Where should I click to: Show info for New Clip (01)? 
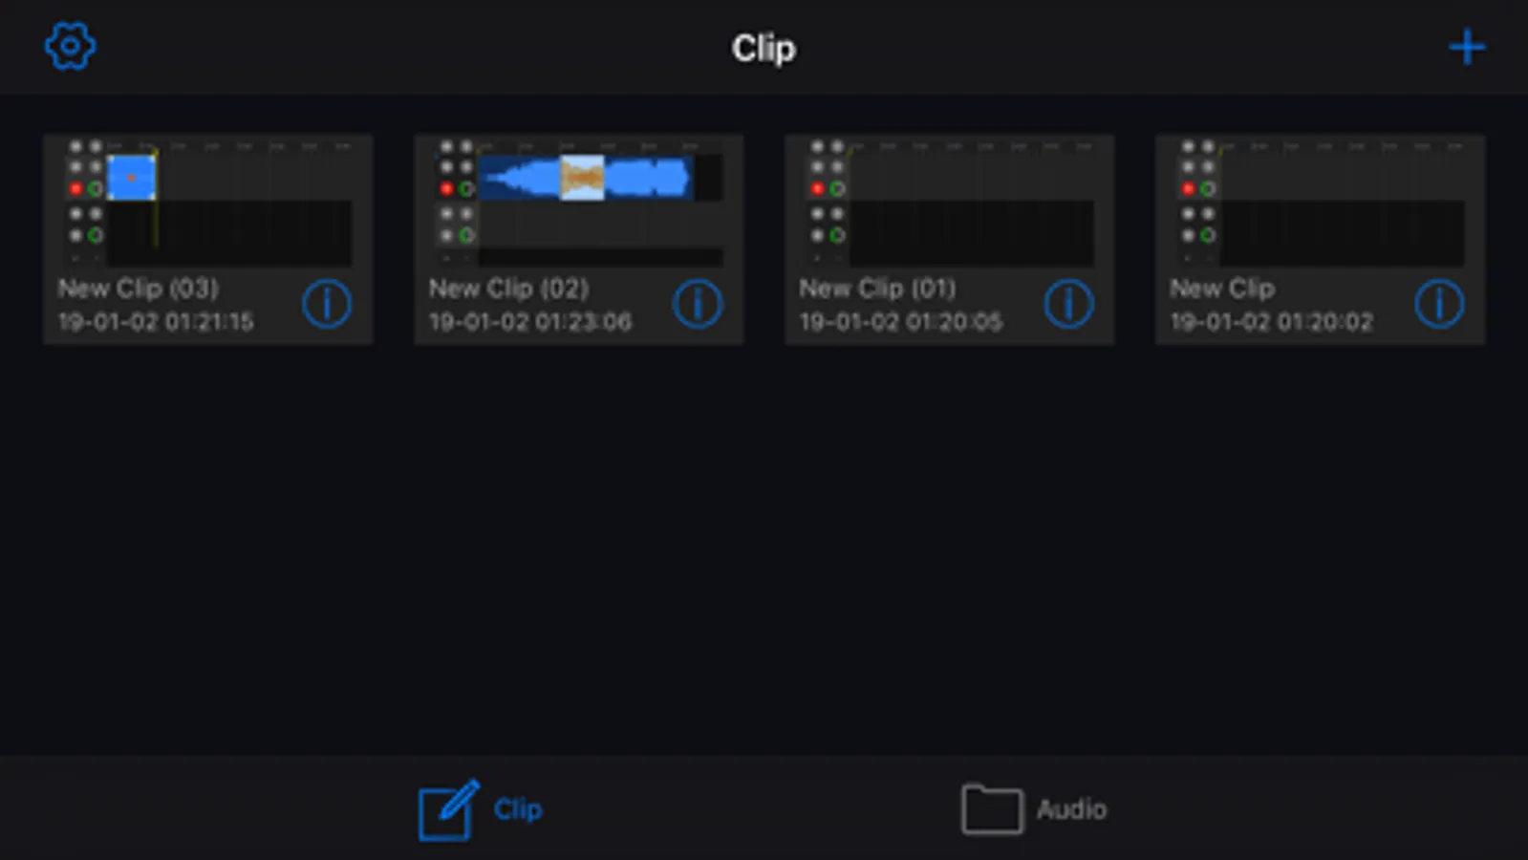1068,305
